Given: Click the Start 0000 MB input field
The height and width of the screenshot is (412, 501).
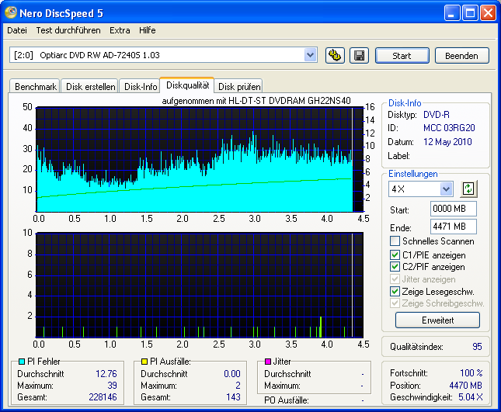Looking at the screenshot, I should pyautogui.click(x=454, y=209).
